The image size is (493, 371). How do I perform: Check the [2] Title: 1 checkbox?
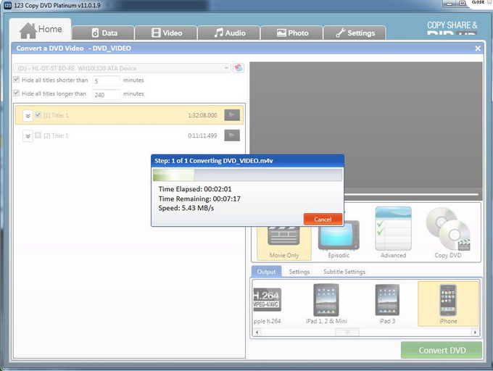pos(38,136)
